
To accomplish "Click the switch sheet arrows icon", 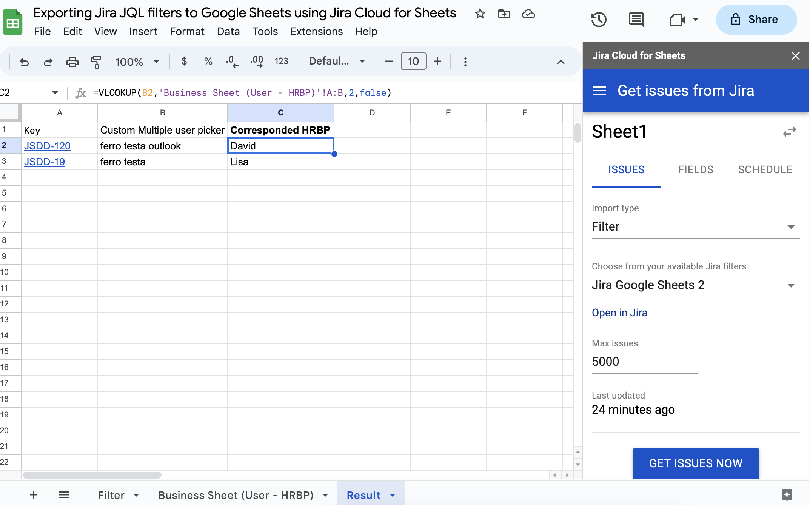I will 789,132.
